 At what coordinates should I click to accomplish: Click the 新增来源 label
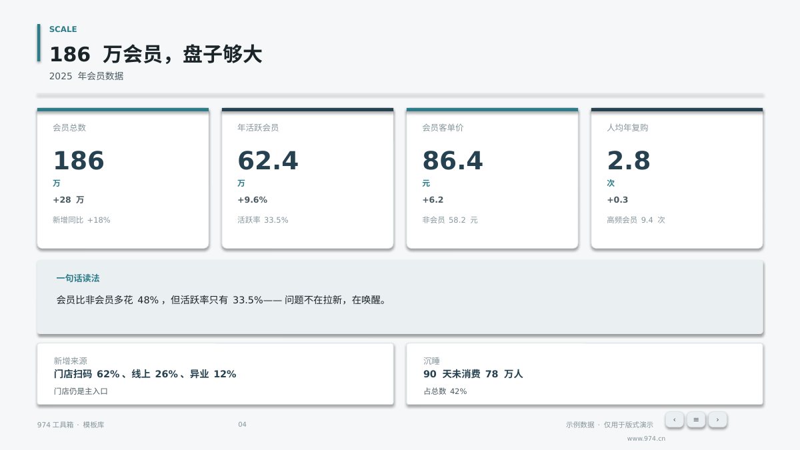click(71, 361)
